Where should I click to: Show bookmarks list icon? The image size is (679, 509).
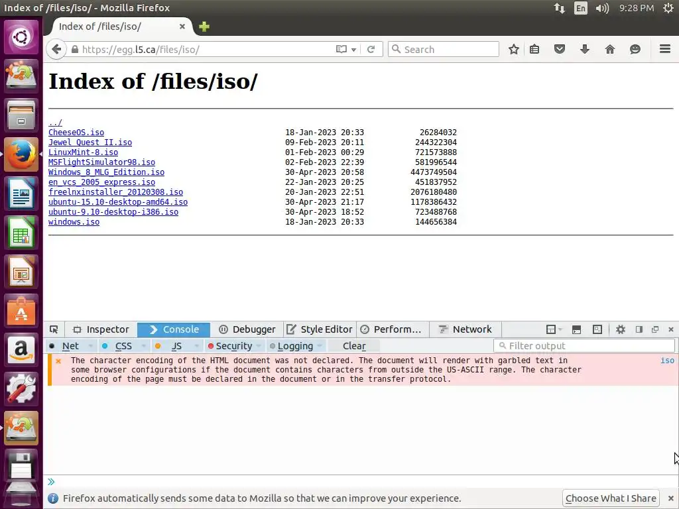pos(534,49)
